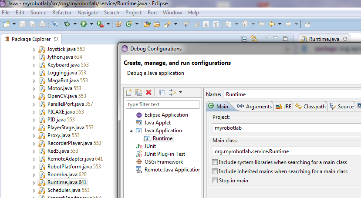Open the Run dropdown arrow
Viewport: 361px width, 198px height.
[91, 24]
